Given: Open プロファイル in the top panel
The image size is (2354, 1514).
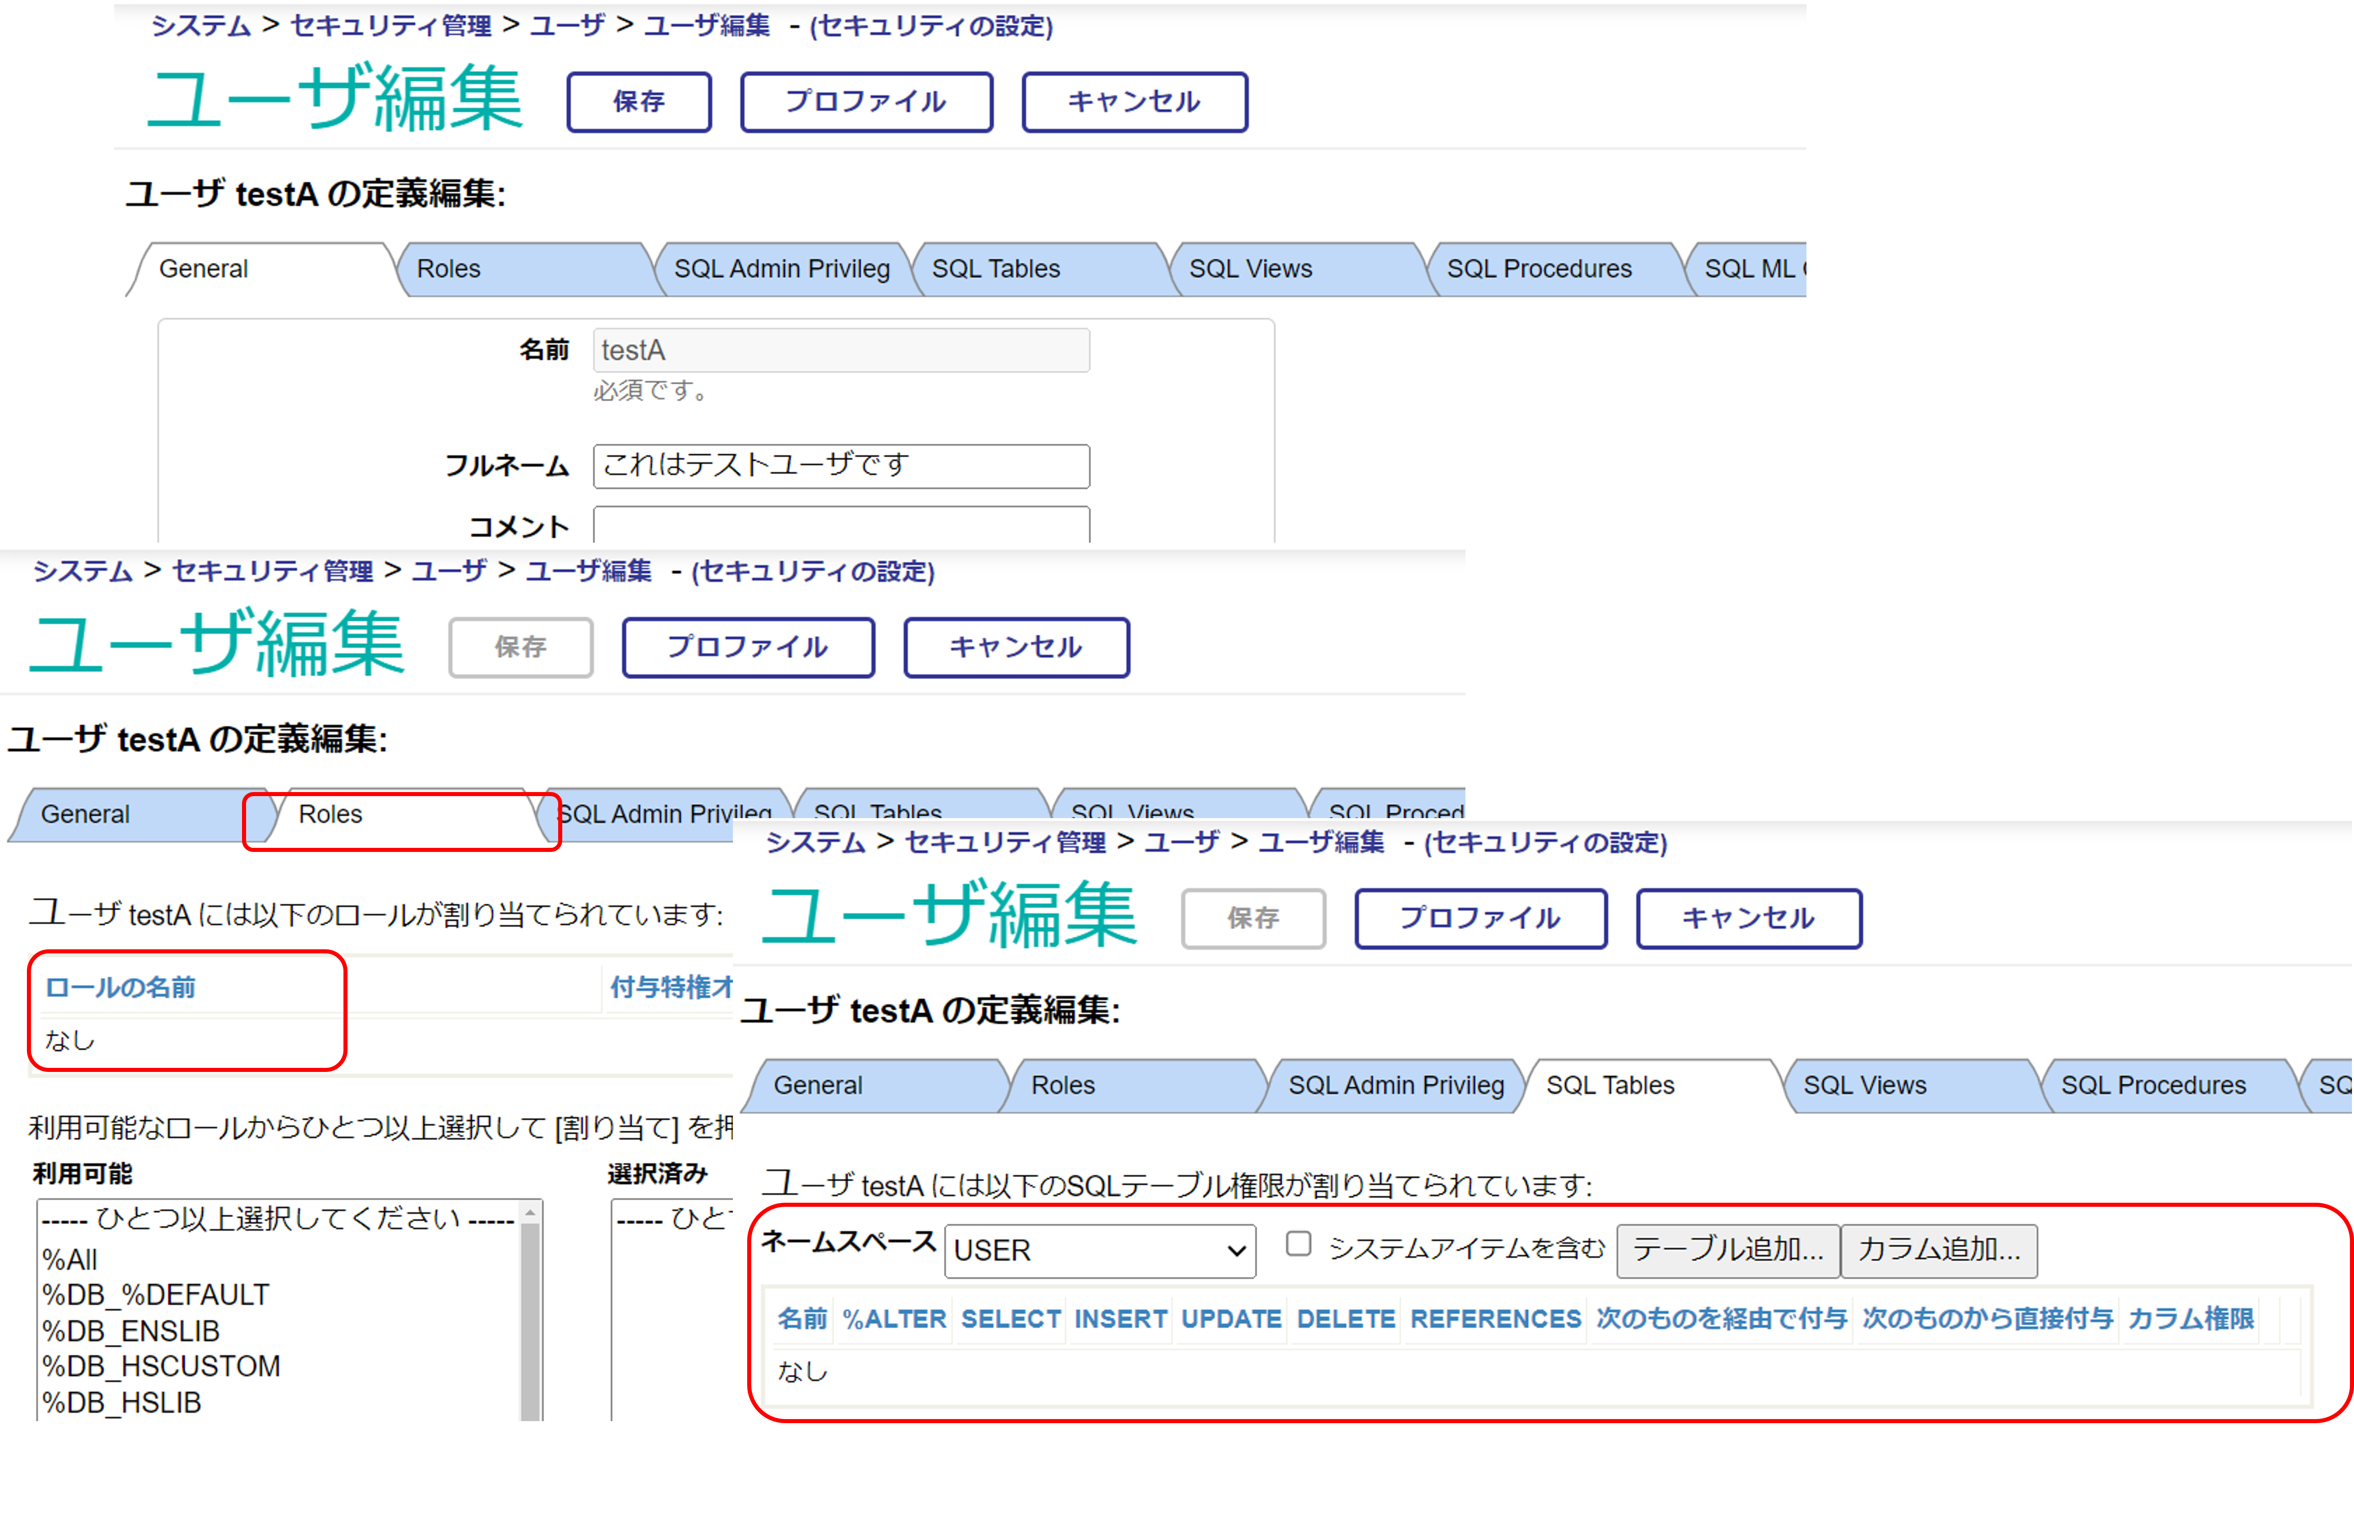Looking at the screenshot, I should point(865,101).
